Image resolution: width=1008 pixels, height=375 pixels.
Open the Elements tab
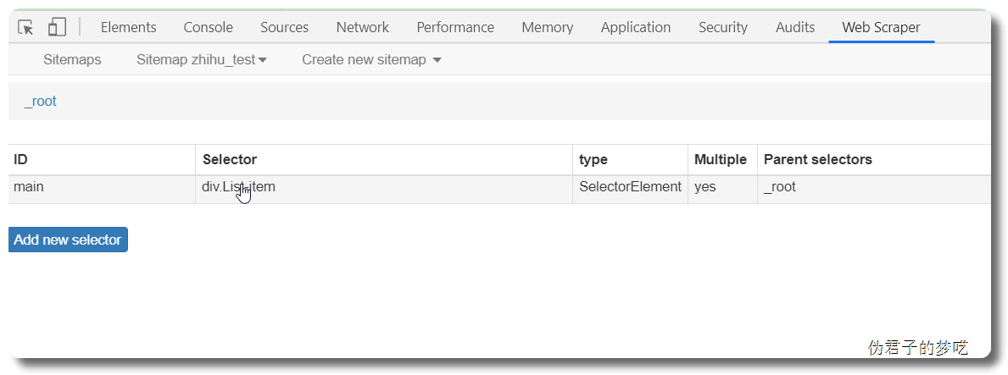click(x=129, y=27)
